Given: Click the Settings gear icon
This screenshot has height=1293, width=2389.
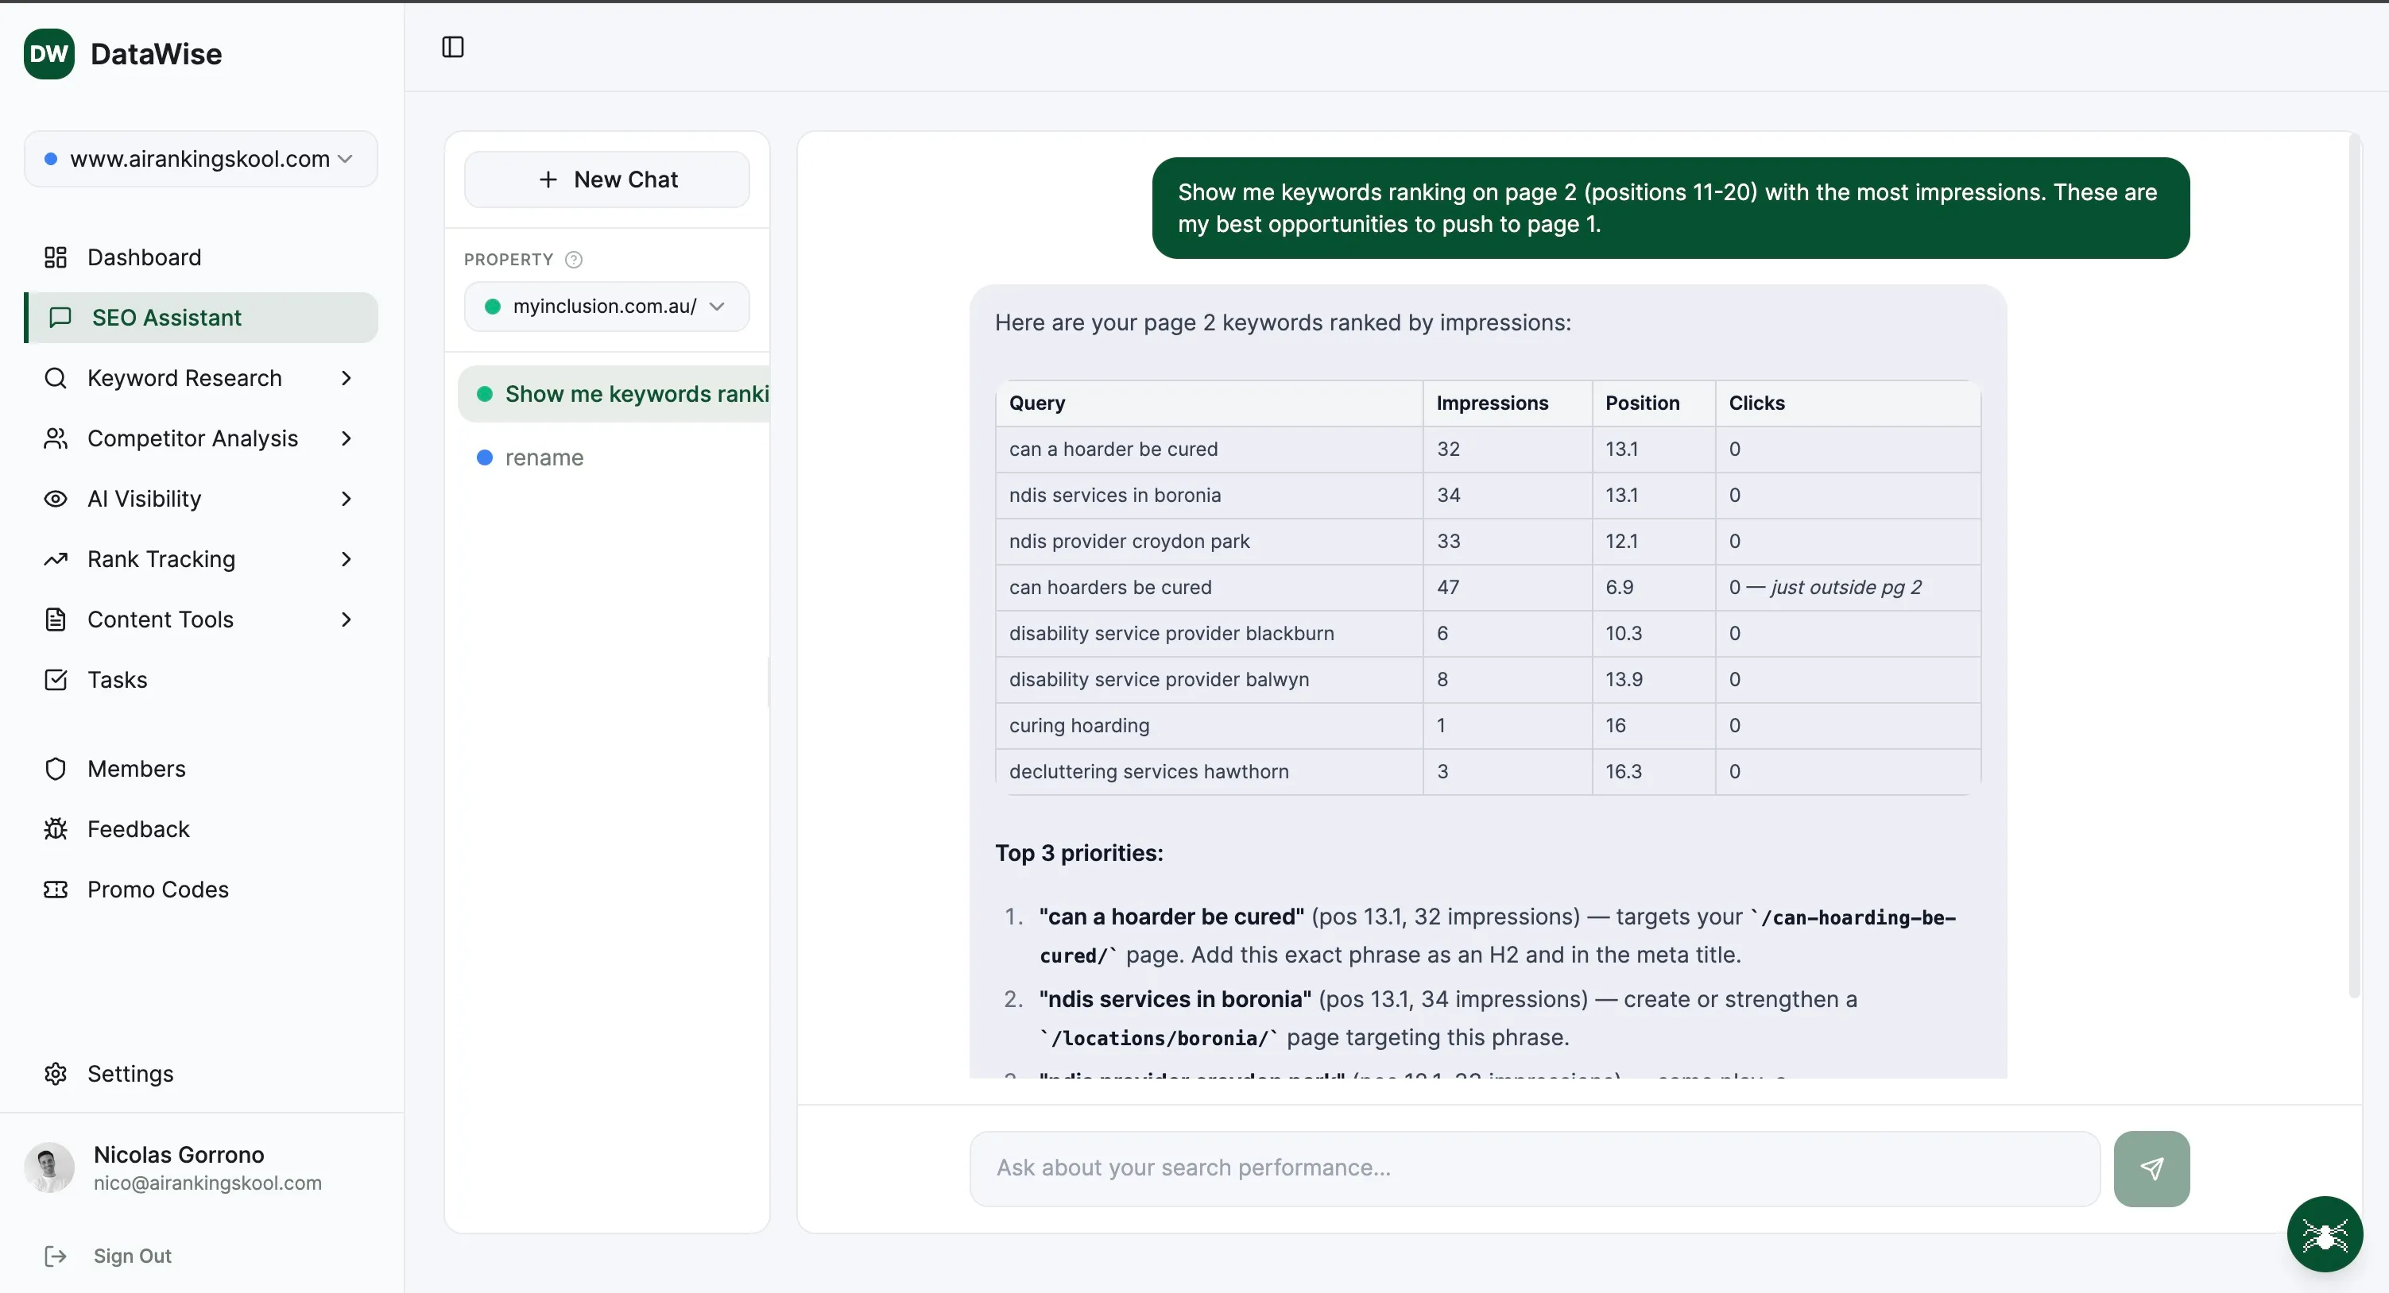Looking at the screenshot, I should tap(56, 1073).
